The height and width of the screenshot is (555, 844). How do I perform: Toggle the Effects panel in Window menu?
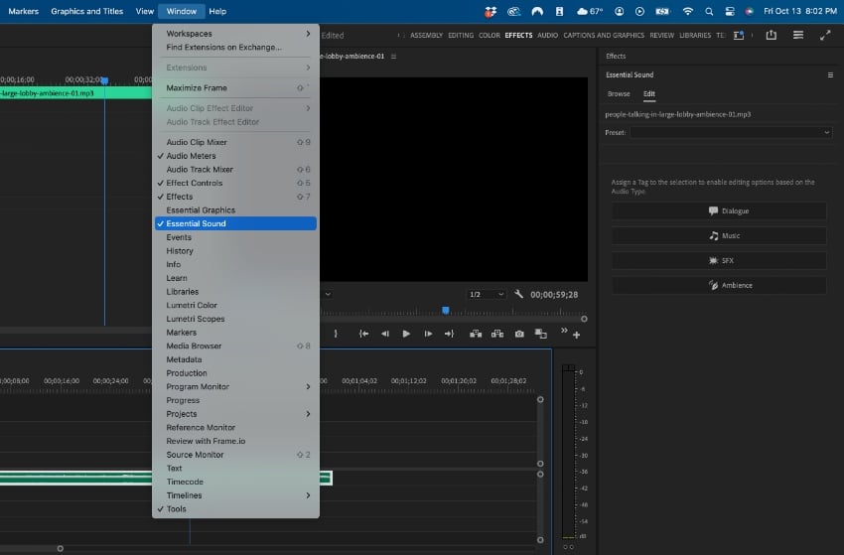coord(235,197)
